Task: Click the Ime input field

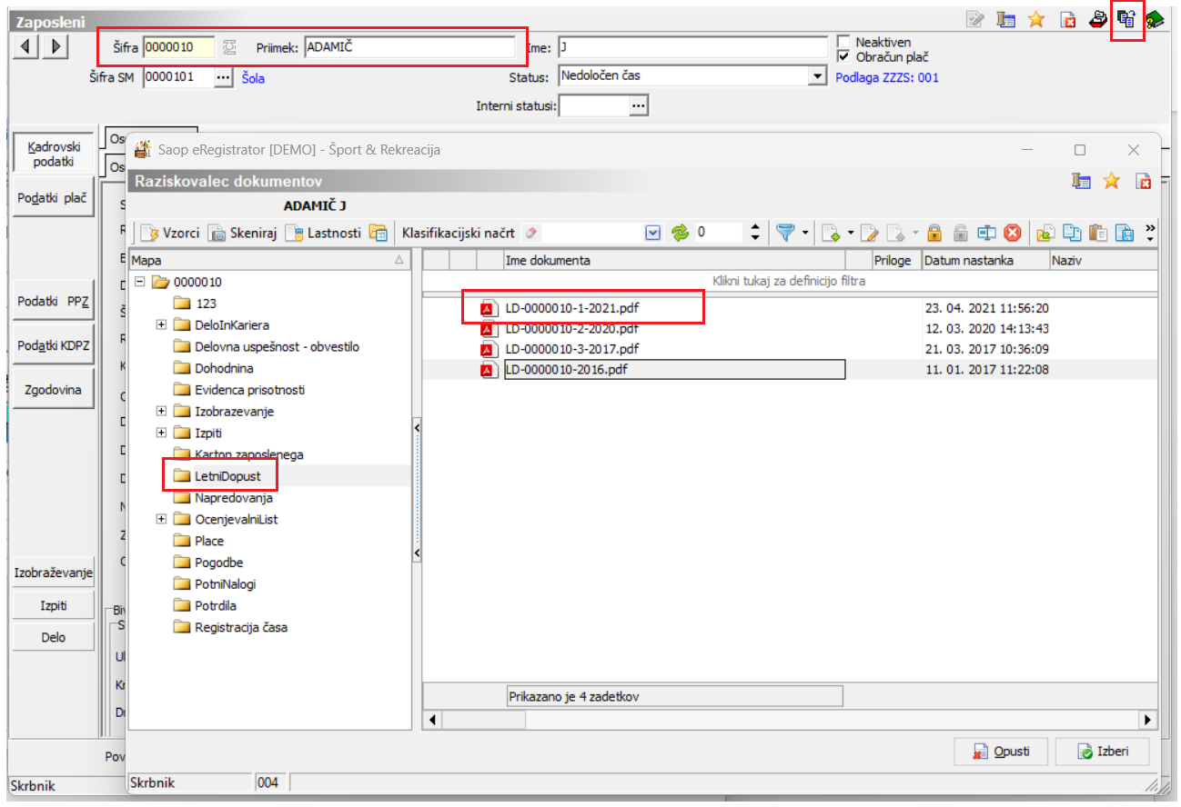Action: coord(692,47)
